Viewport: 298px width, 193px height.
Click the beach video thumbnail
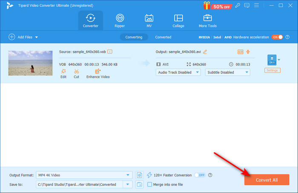coord(30,63)
